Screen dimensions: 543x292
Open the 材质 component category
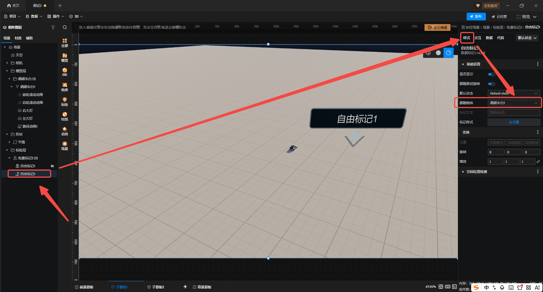point(64,116)
